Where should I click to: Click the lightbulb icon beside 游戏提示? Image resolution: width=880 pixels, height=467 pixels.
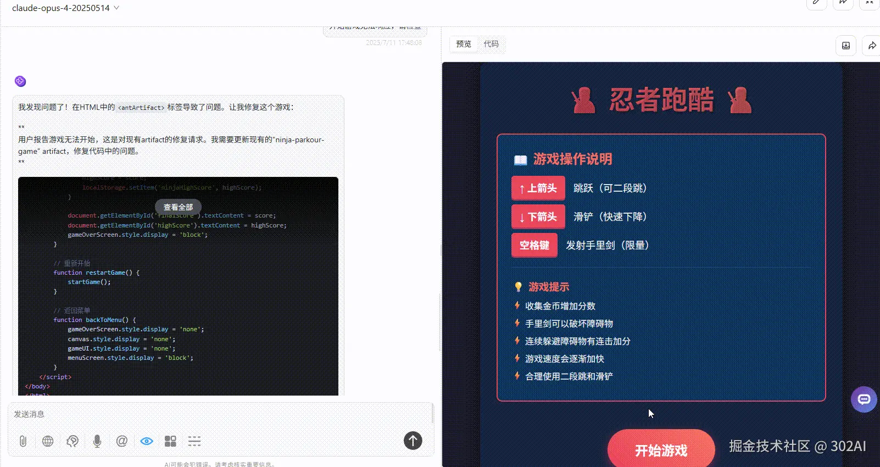pos(518,287)
